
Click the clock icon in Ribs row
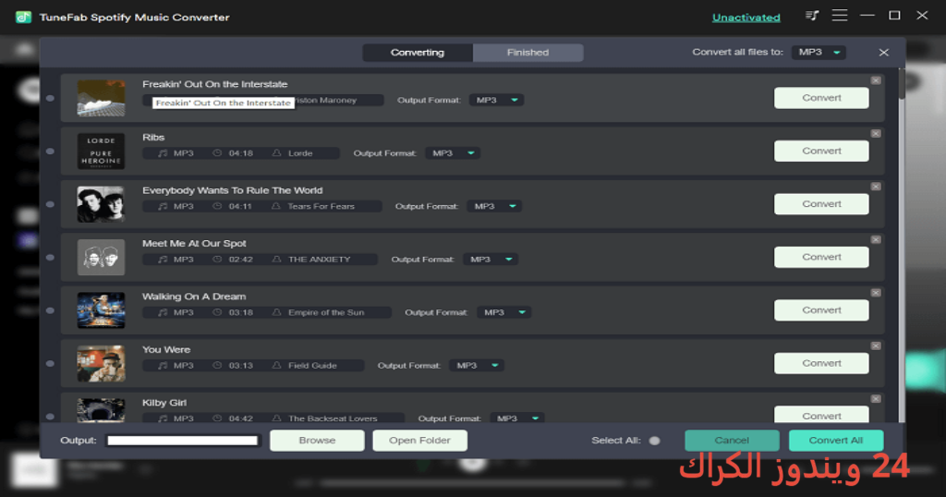(217, 153)
